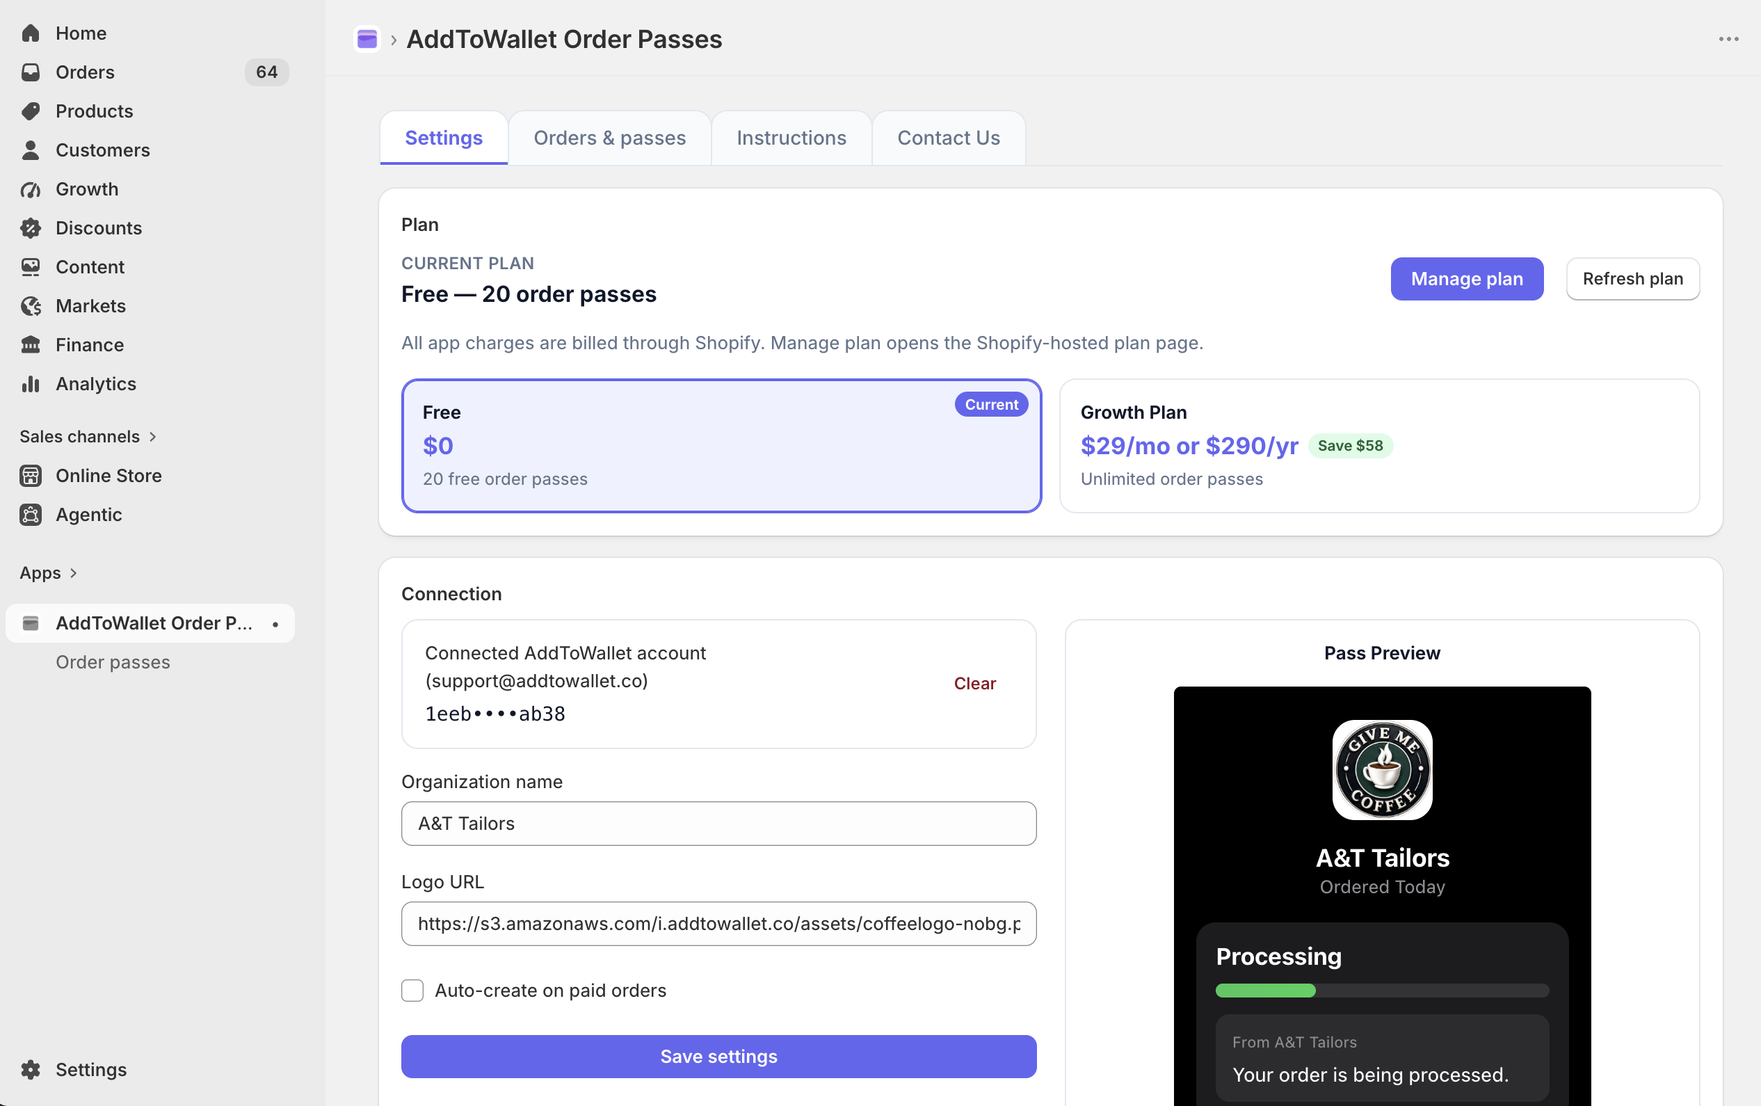Viewport: 1761px width, 1106px height.
Task: Click the Products tag icon
Action: [31, 111]
